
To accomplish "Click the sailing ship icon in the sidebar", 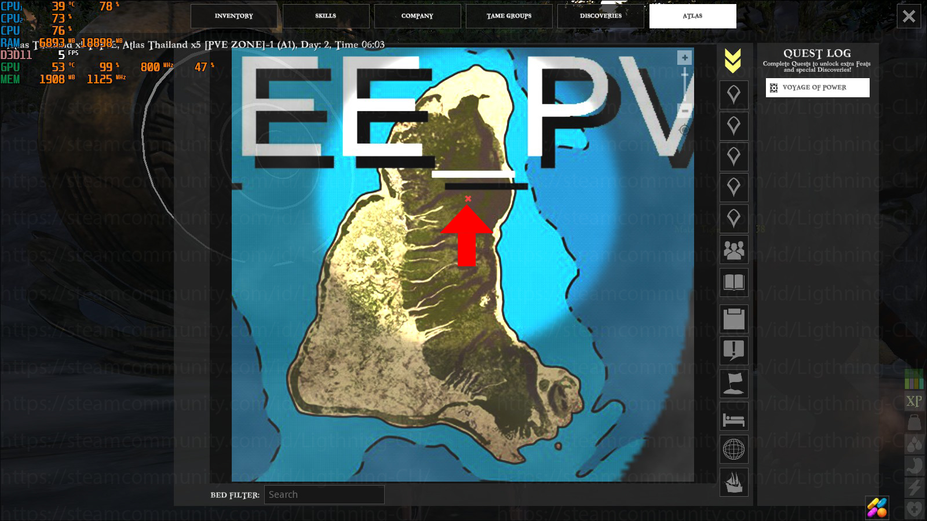I will pos(733,482).
